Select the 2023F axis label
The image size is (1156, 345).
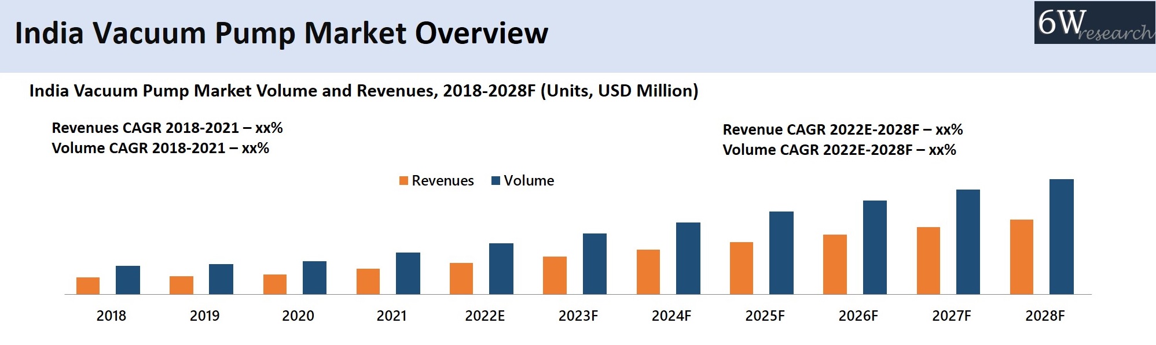[578, 316]
